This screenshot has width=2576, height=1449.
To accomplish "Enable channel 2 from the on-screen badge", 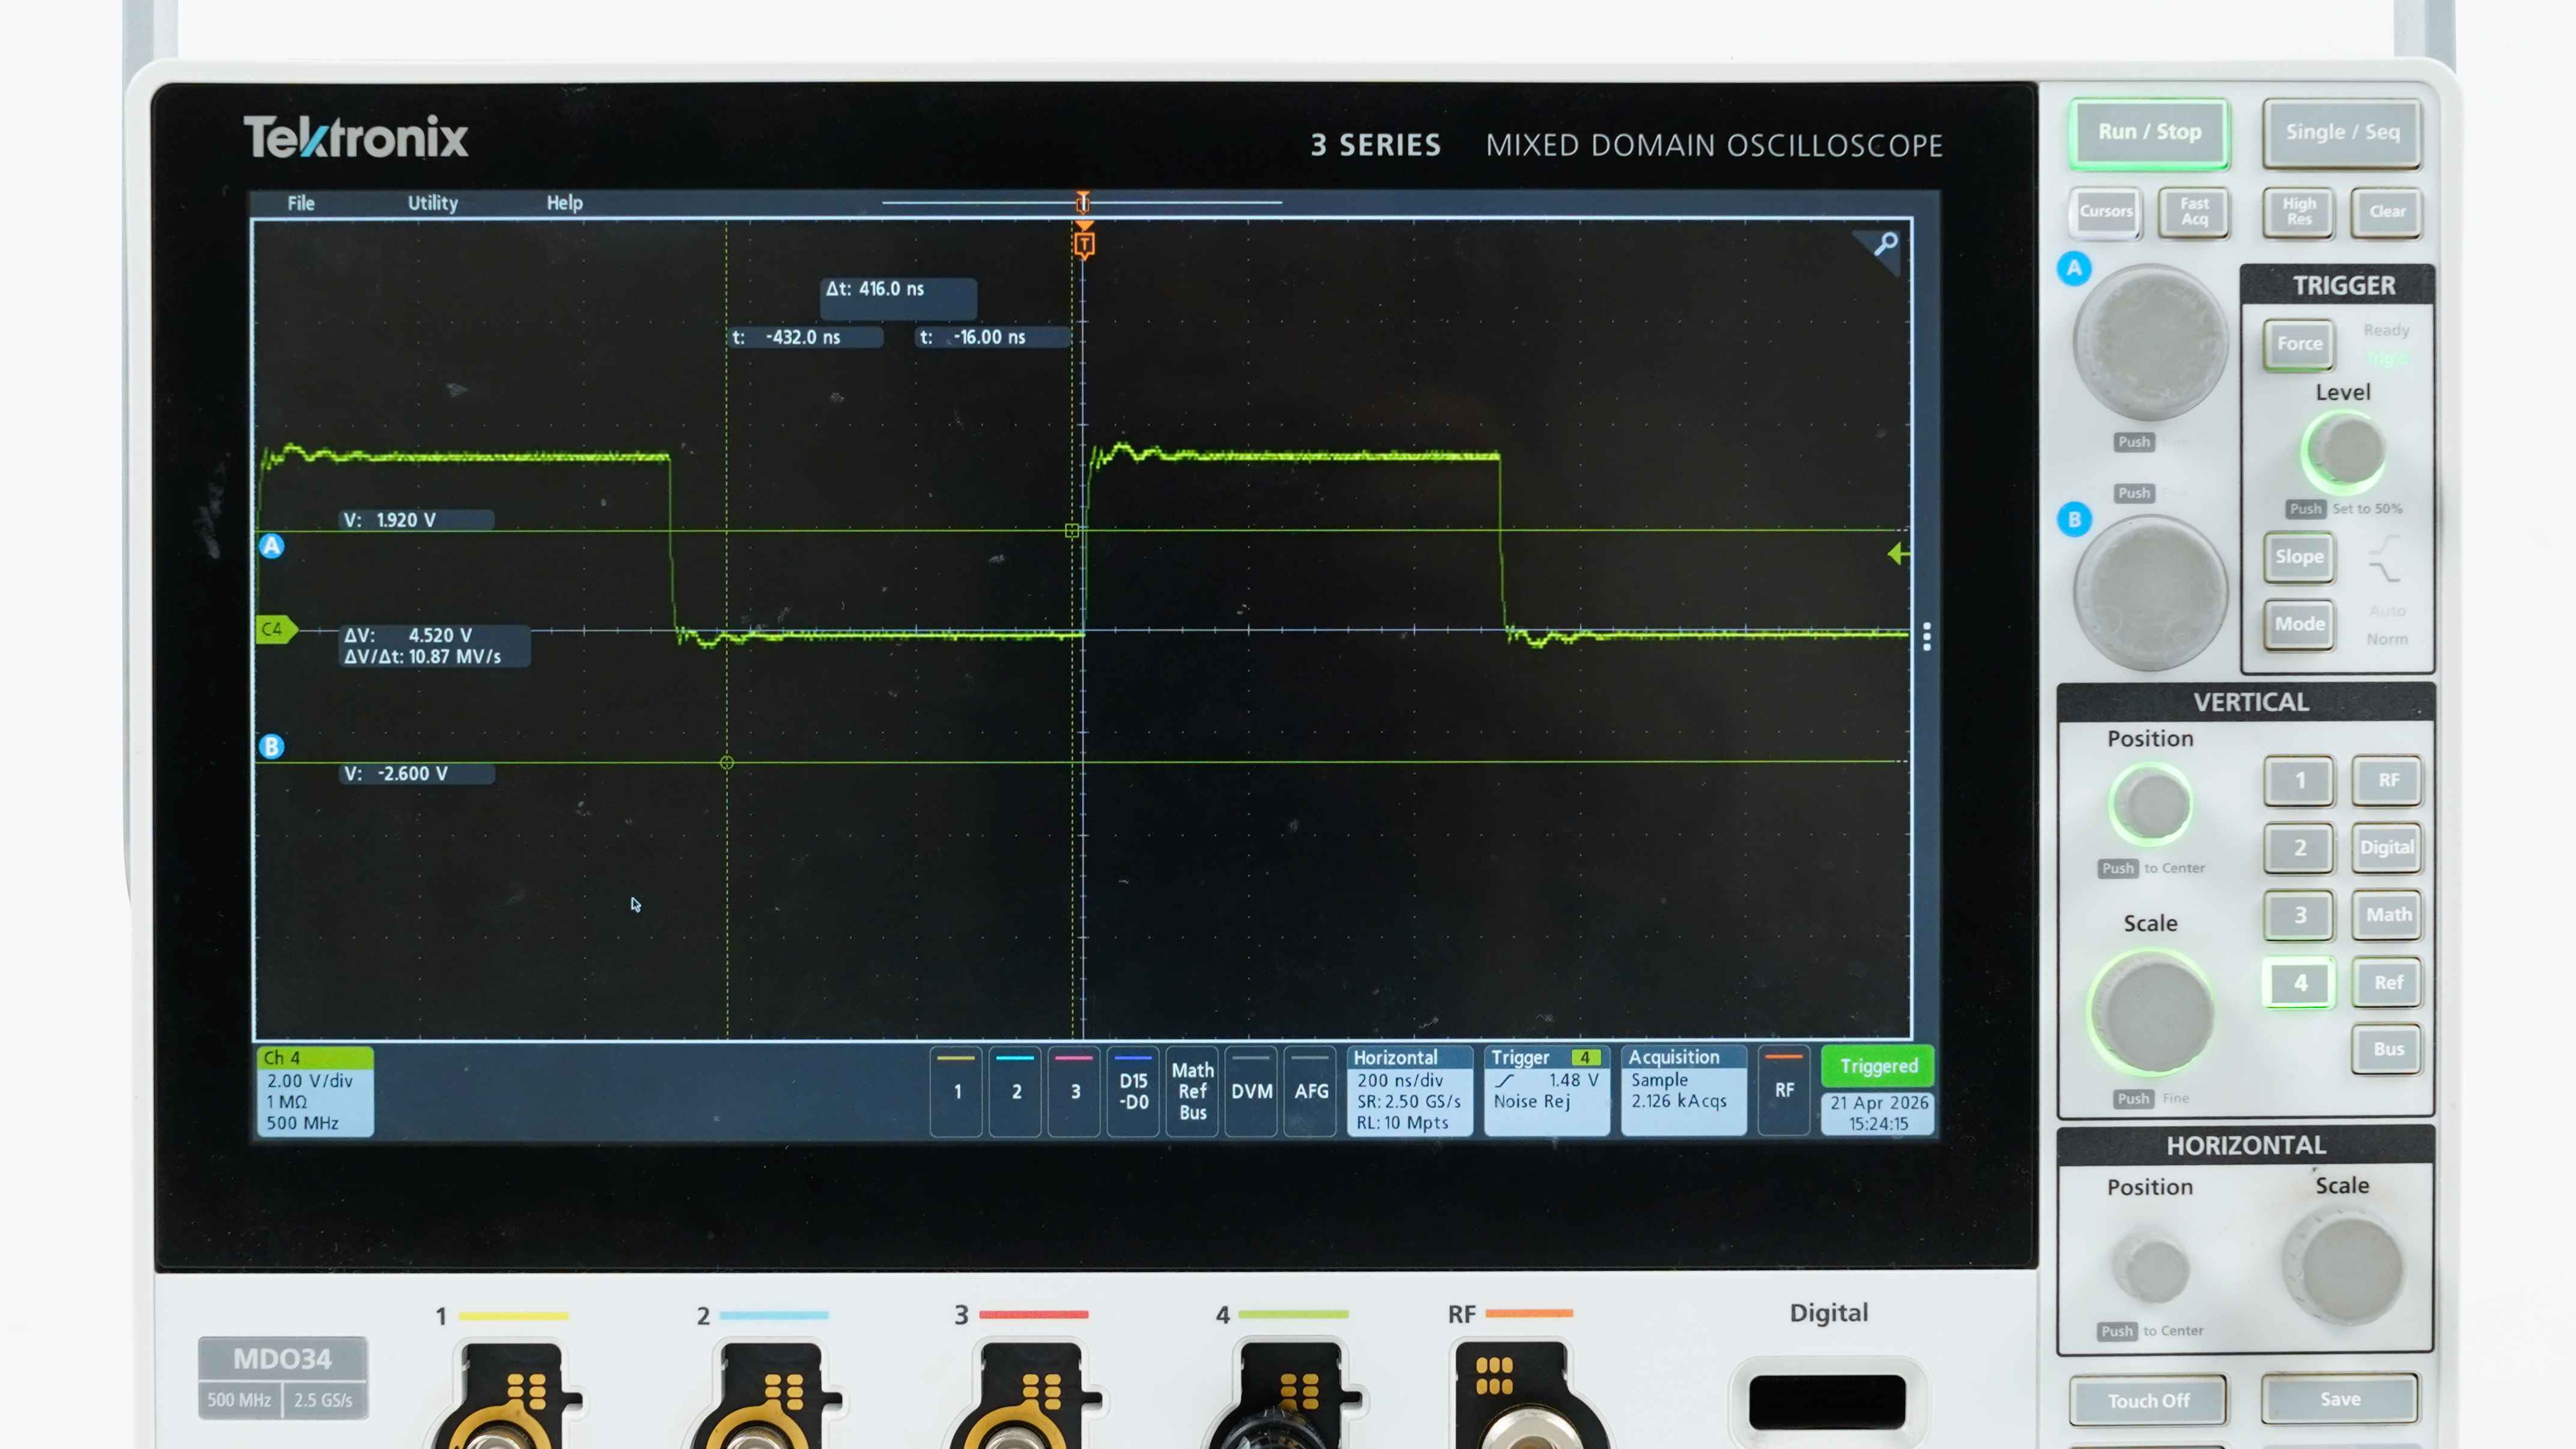I will [1016, 1091].
